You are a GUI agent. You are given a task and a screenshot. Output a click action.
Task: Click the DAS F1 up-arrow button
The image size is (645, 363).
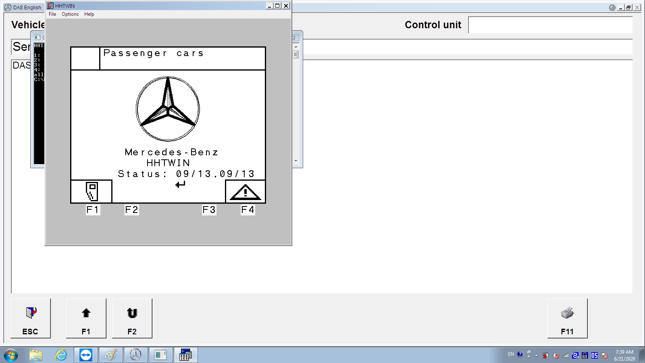(86, 318)
